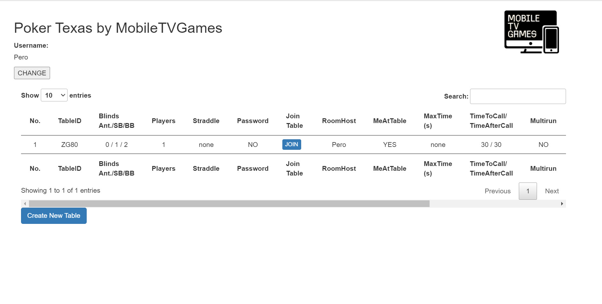Screen dimensions: 602x304
Task: Click the Previous pagination link
Action: pos(497,191)
